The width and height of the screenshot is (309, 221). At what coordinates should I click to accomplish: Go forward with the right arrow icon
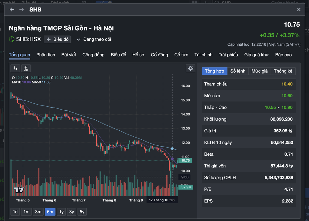coord(22,9)
